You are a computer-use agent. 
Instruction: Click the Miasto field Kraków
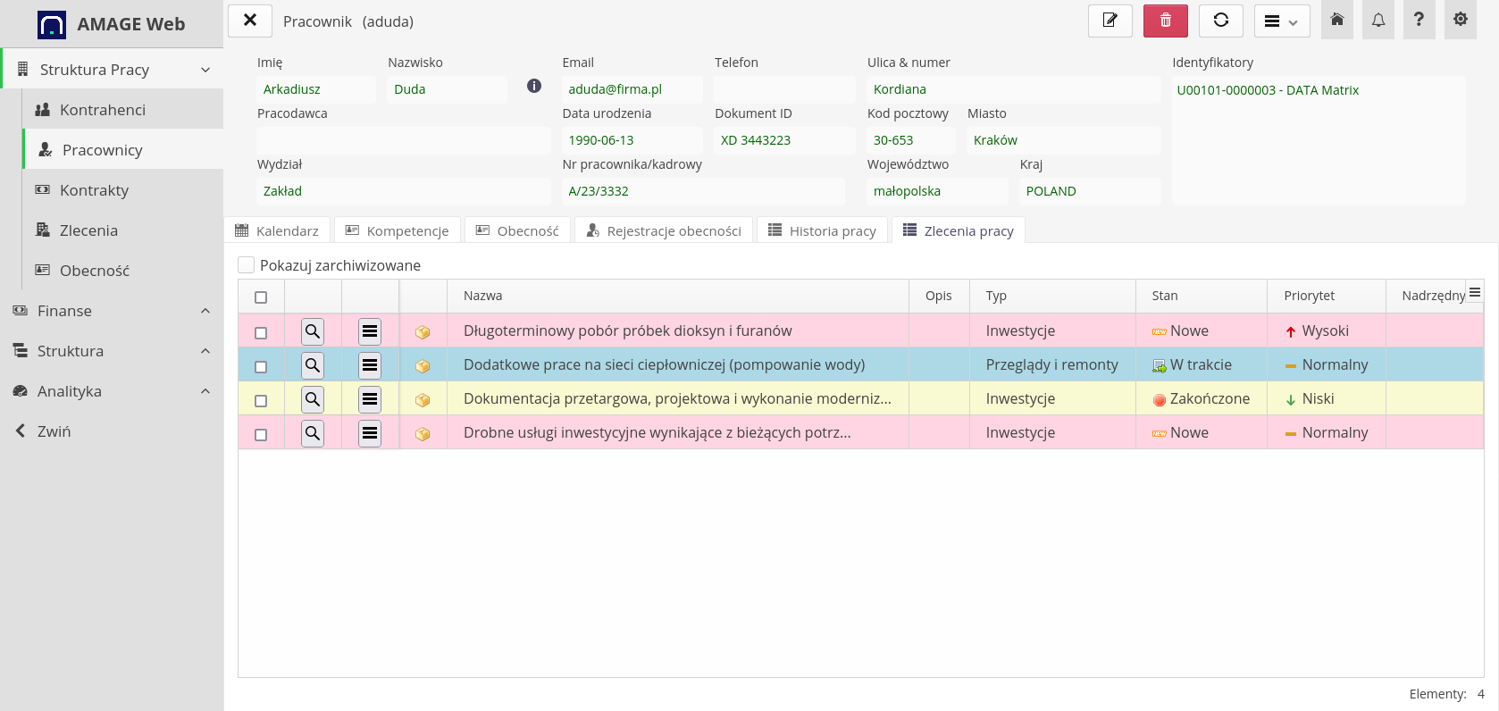click(x=1064, y=140)
